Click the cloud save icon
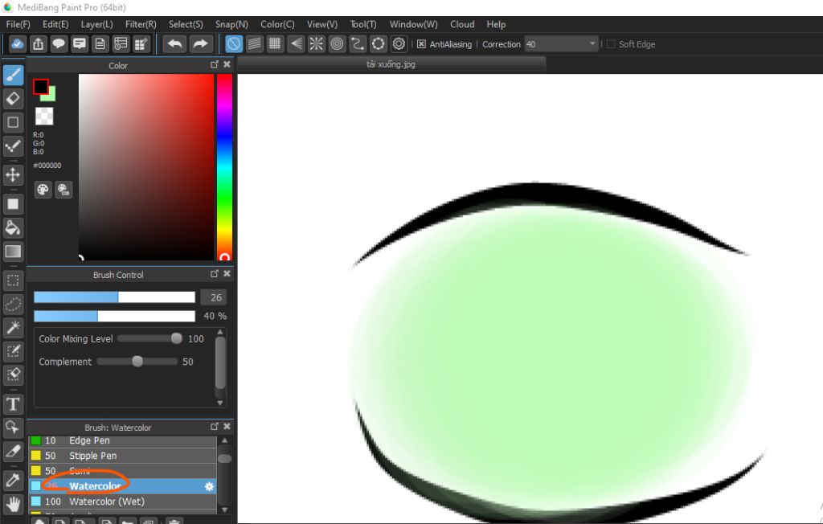 point(18,44)
